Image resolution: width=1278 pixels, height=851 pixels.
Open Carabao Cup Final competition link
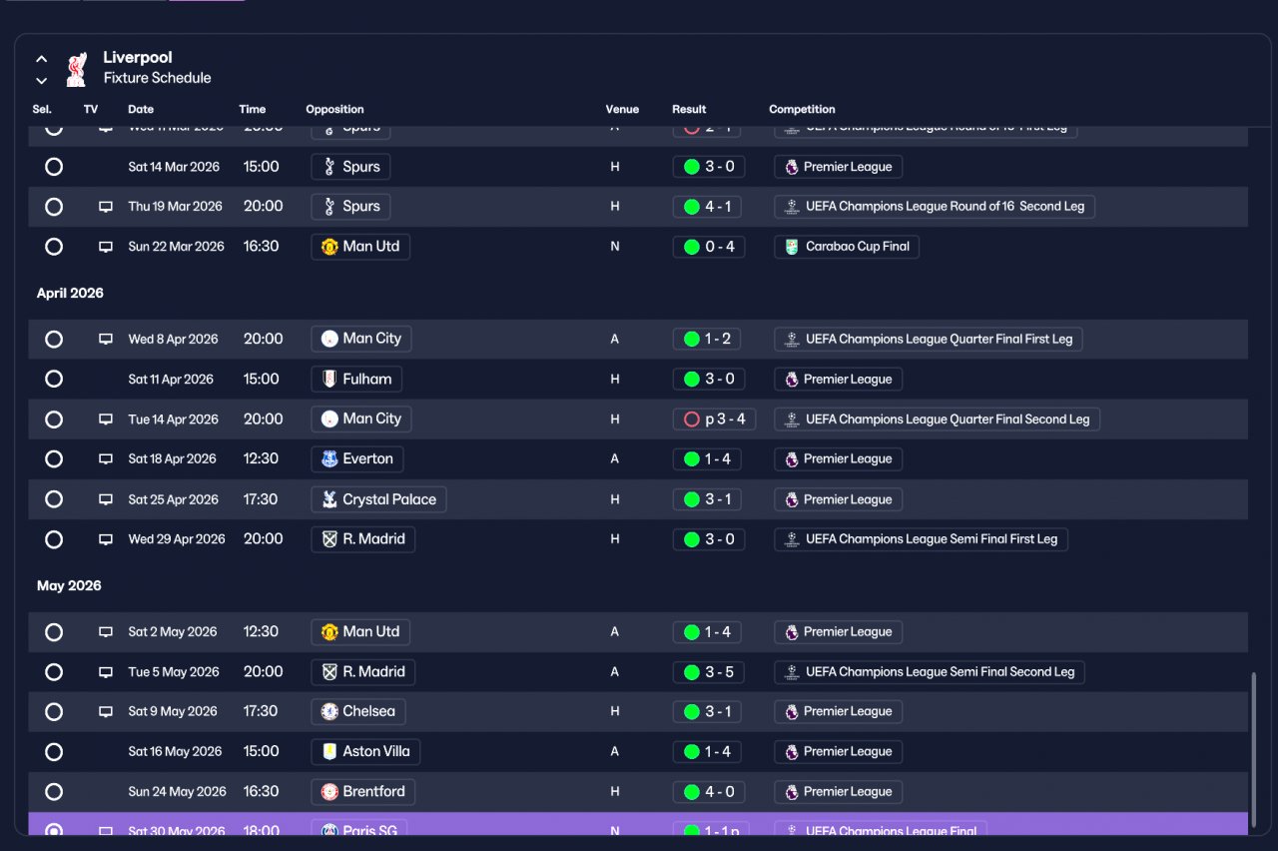click(x=847, y=247)
